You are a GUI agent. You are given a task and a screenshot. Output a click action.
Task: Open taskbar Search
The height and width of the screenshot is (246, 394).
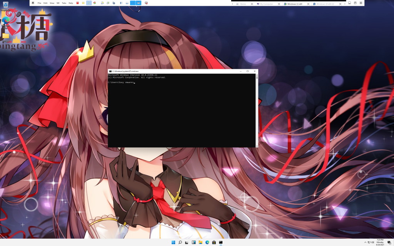coord(180,242)
